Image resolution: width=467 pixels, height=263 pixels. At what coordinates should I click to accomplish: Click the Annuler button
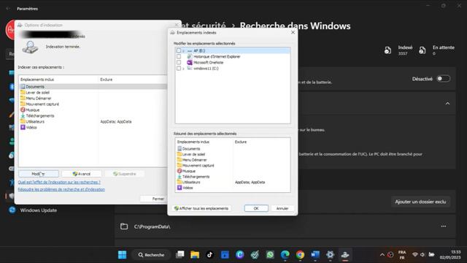282,208
